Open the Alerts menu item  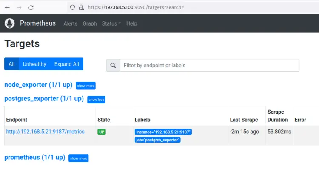pyautogui.click(x=70, y=23)
